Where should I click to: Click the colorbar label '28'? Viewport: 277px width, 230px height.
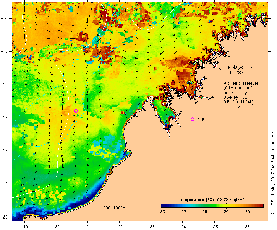coord(205,212)
